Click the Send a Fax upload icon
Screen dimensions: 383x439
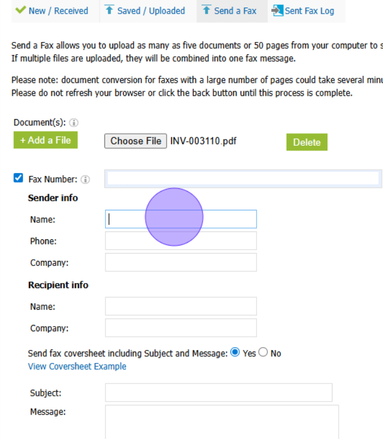pyautogui.click(x=207, y=10)
